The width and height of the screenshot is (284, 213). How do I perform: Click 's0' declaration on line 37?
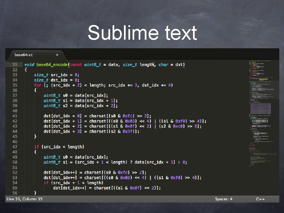(x=65, y=95)
